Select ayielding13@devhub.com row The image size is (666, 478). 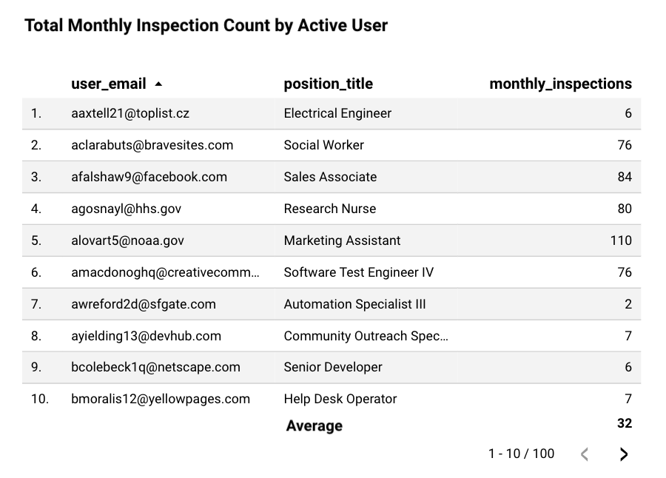coord(146,336)
